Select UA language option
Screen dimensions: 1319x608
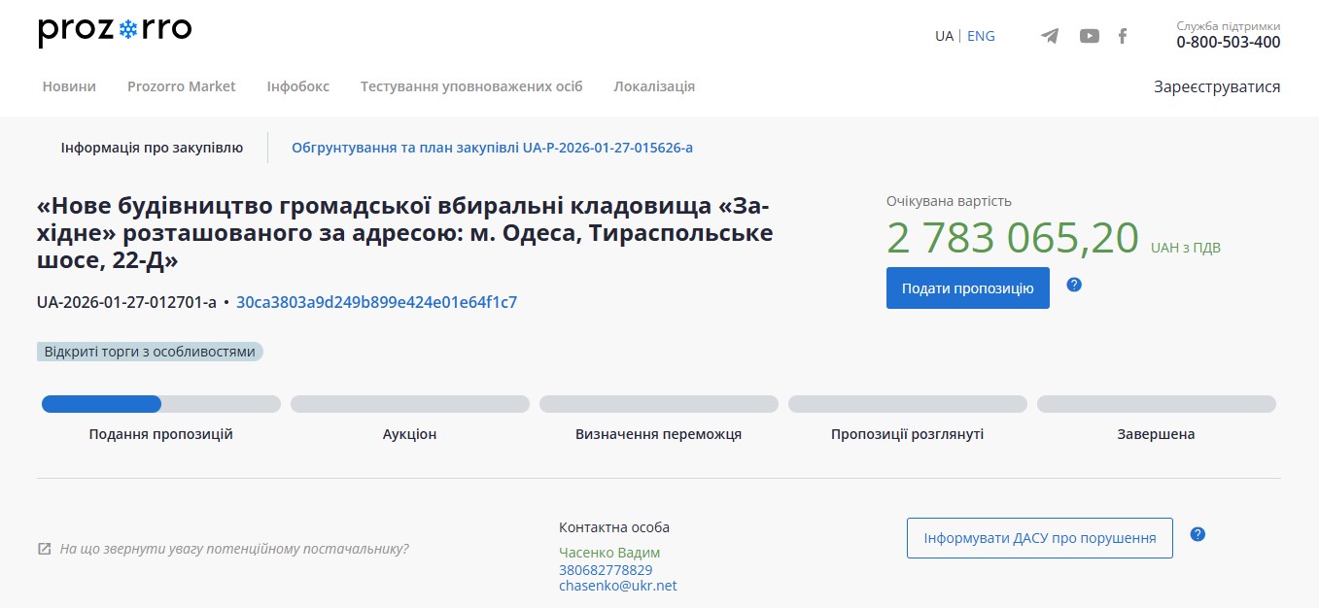(944, 36)
